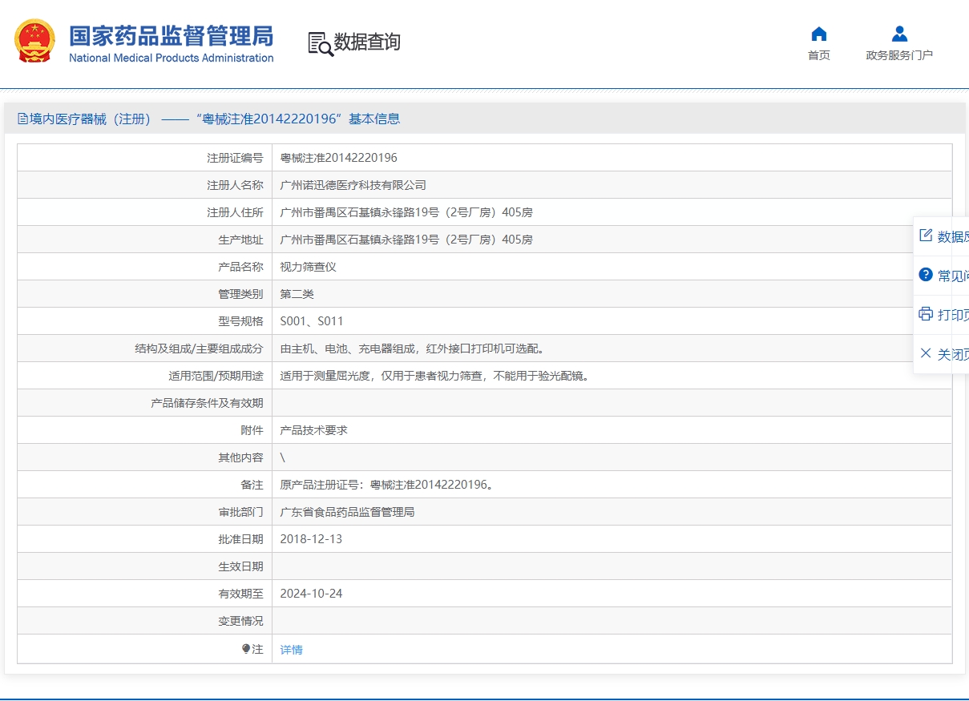Click 政务服务门户 text label
969x701 pixels.
tap(899, 55)
